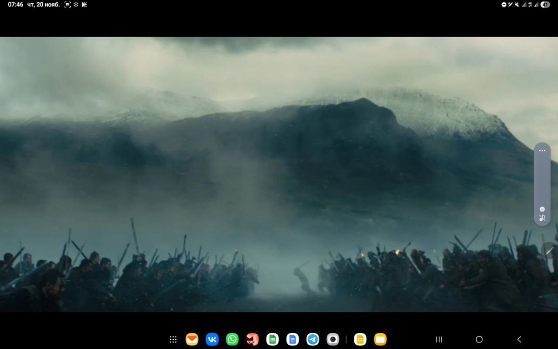Open Google Docs from the taskbar

pos(292,339)
